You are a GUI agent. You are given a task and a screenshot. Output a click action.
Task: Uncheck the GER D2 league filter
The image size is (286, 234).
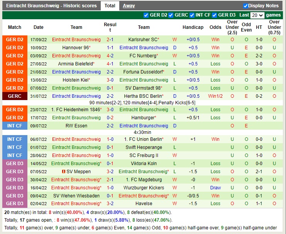146,15
